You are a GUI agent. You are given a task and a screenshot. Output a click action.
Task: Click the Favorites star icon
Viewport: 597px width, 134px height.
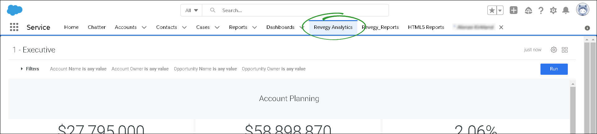pos(492,11)
